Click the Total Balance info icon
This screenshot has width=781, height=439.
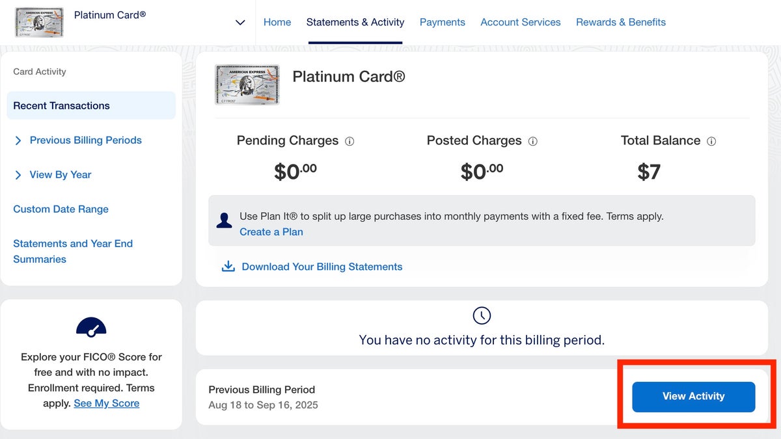[x=711, y=141]
